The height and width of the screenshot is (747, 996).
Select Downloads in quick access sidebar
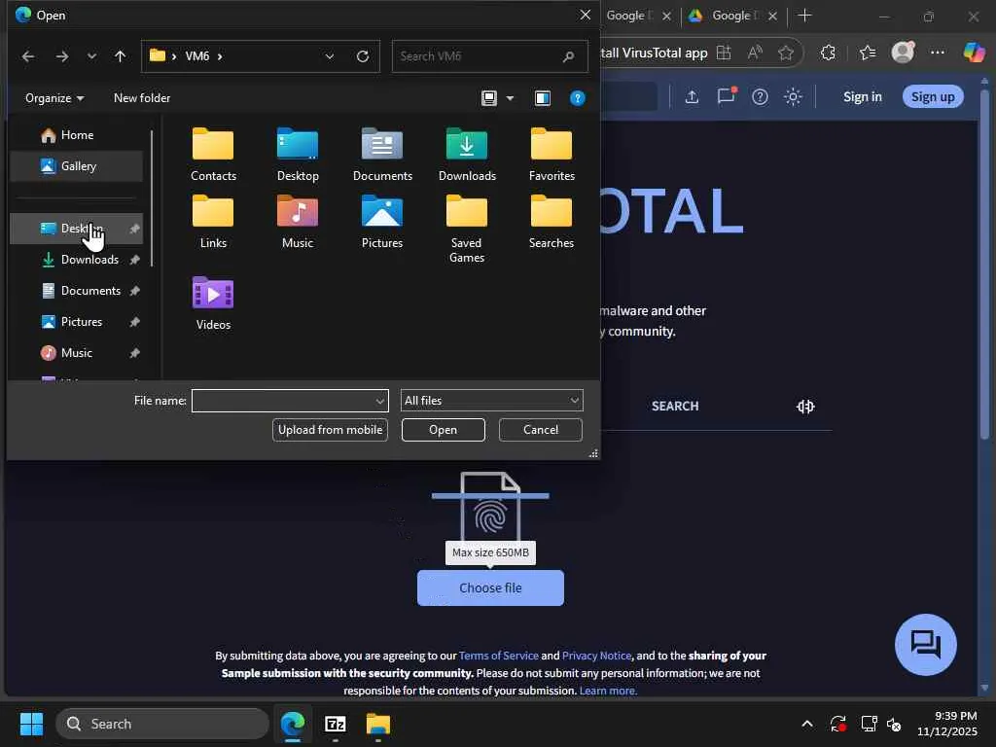point(76,260)
